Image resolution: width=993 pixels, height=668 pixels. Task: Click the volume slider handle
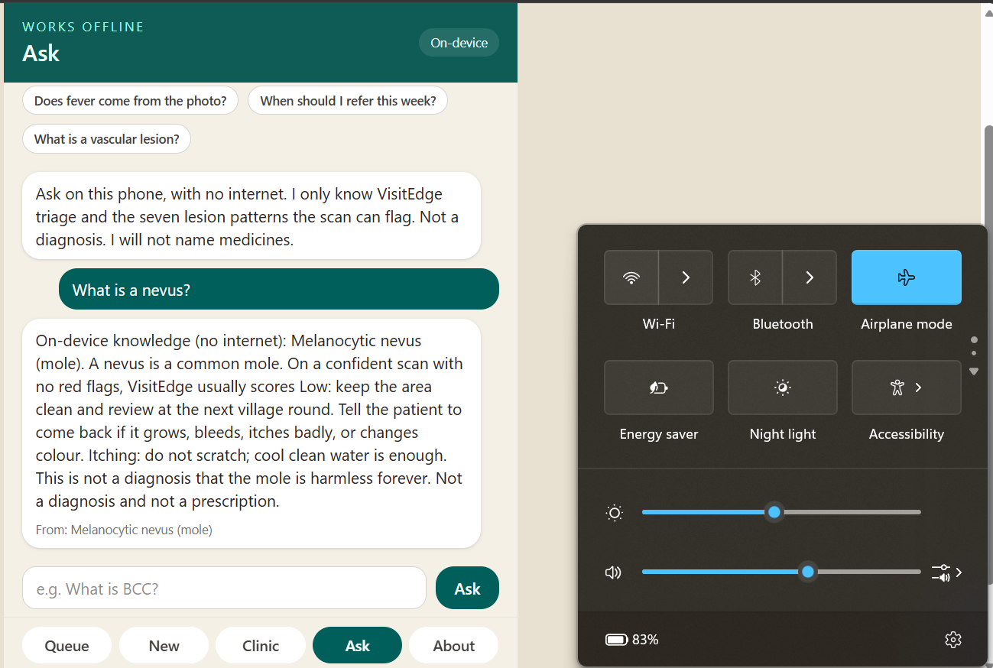coord(808,572)
